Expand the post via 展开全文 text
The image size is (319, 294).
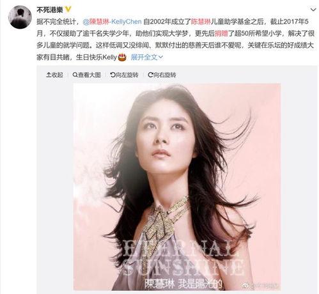click(144, 57)
